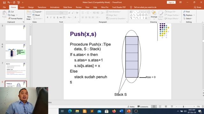
Task: Open Arrange menu
Action: click(x=154, y=15)
